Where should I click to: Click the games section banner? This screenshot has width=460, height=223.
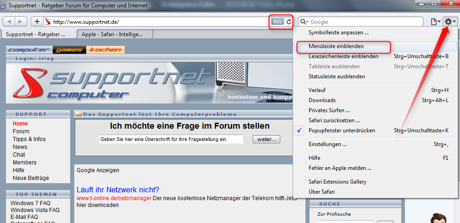[x=70, y=50]
